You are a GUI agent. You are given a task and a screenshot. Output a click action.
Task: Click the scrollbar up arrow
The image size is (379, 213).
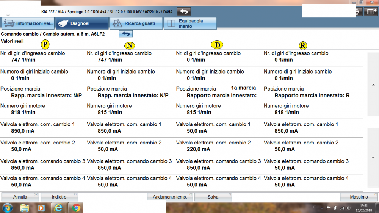click(373, 85)
